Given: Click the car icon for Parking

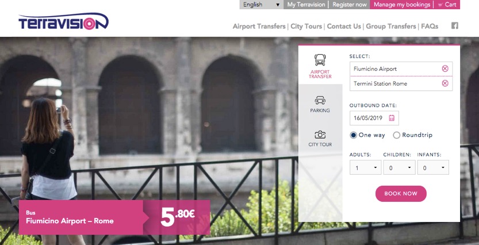Looking at the screenshot, I should [320, 100].
